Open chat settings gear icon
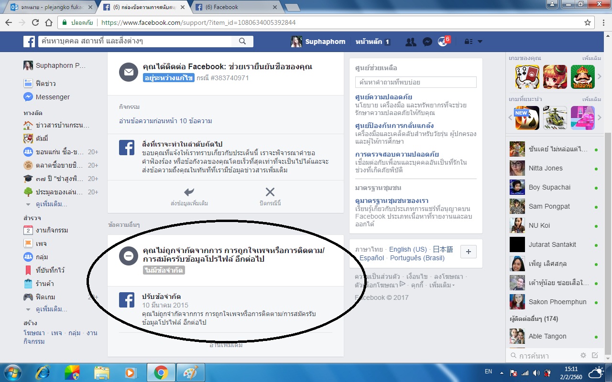Image resolution: width=612 pixels, height=382 pixels. click(583, 355)
